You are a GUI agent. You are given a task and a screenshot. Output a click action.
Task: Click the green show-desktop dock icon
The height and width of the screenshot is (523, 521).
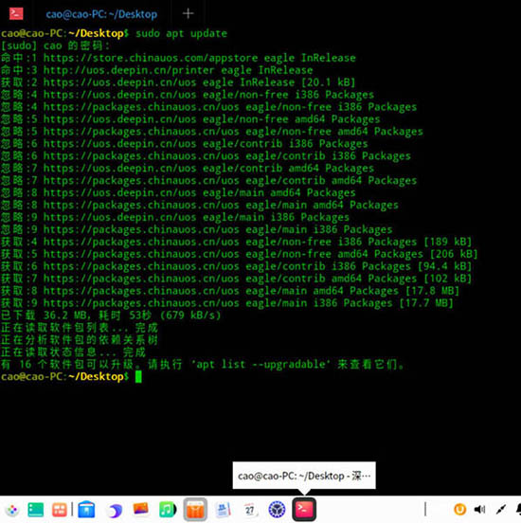point(36,510)
